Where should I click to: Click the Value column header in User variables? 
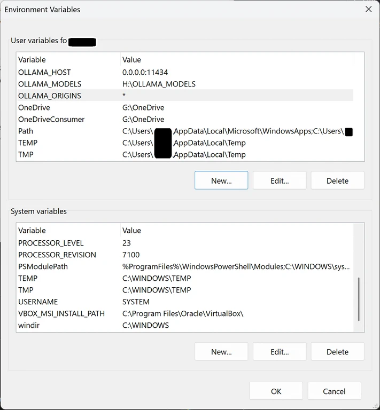point(131,59)
